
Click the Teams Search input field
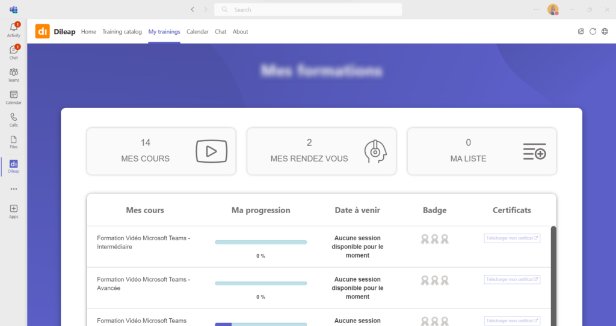(x=308, y=10)
